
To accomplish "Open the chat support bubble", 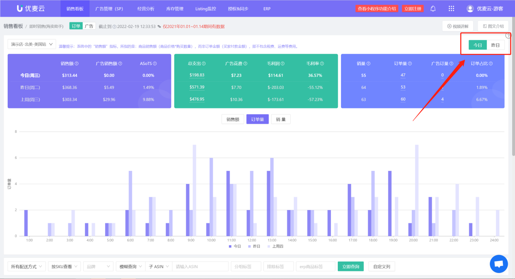I will (x=499, y=264).
